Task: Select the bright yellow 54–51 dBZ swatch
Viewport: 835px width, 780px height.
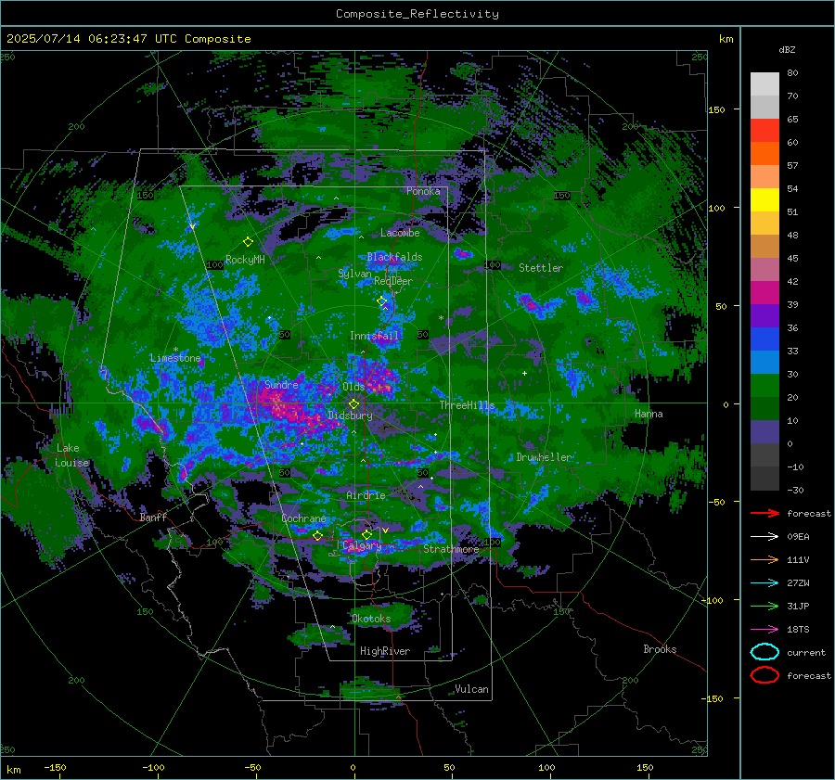Action: coord(764,200)
